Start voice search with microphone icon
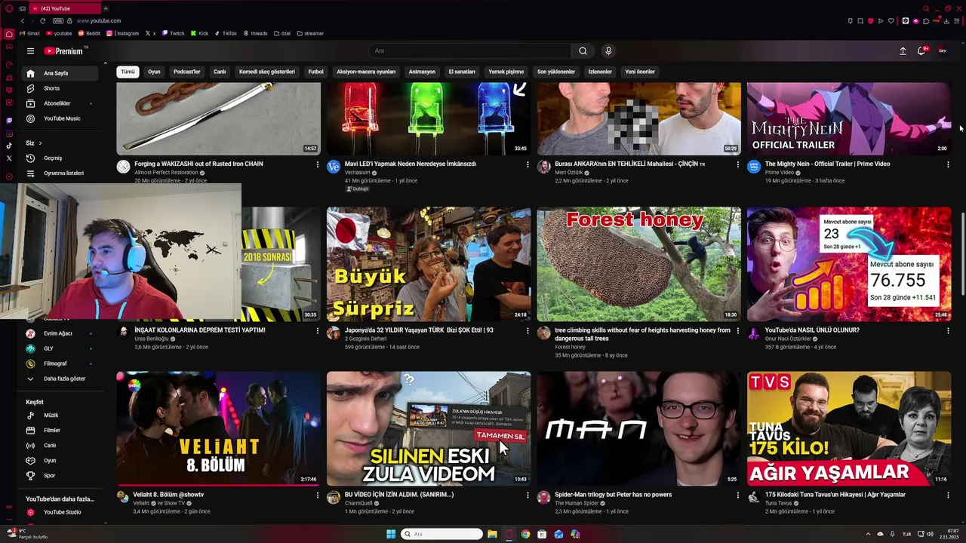The image size is (966, 543). 608,51
